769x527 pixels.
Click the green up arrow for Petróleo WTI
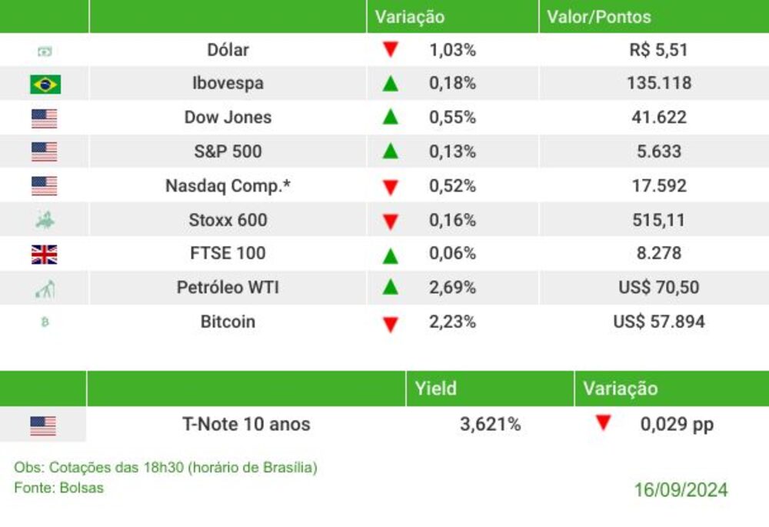point(391,286)
